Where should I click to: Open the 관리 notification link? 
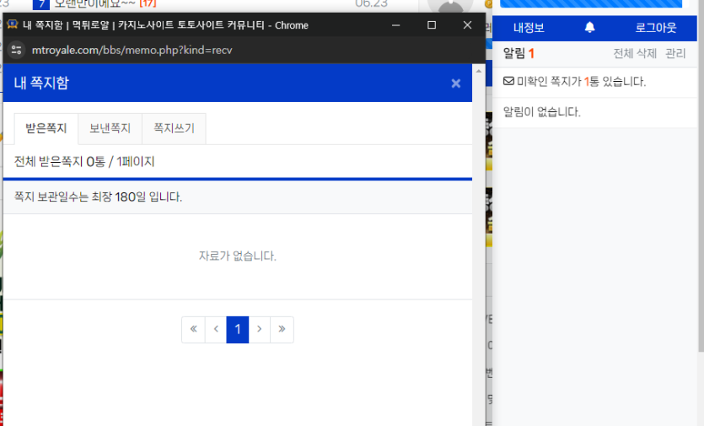[x=675, y=54]
